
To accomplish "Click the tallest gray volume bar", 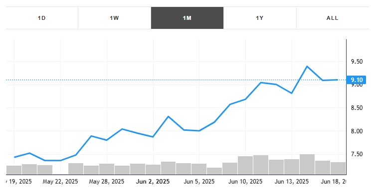I will coord(307,165).
